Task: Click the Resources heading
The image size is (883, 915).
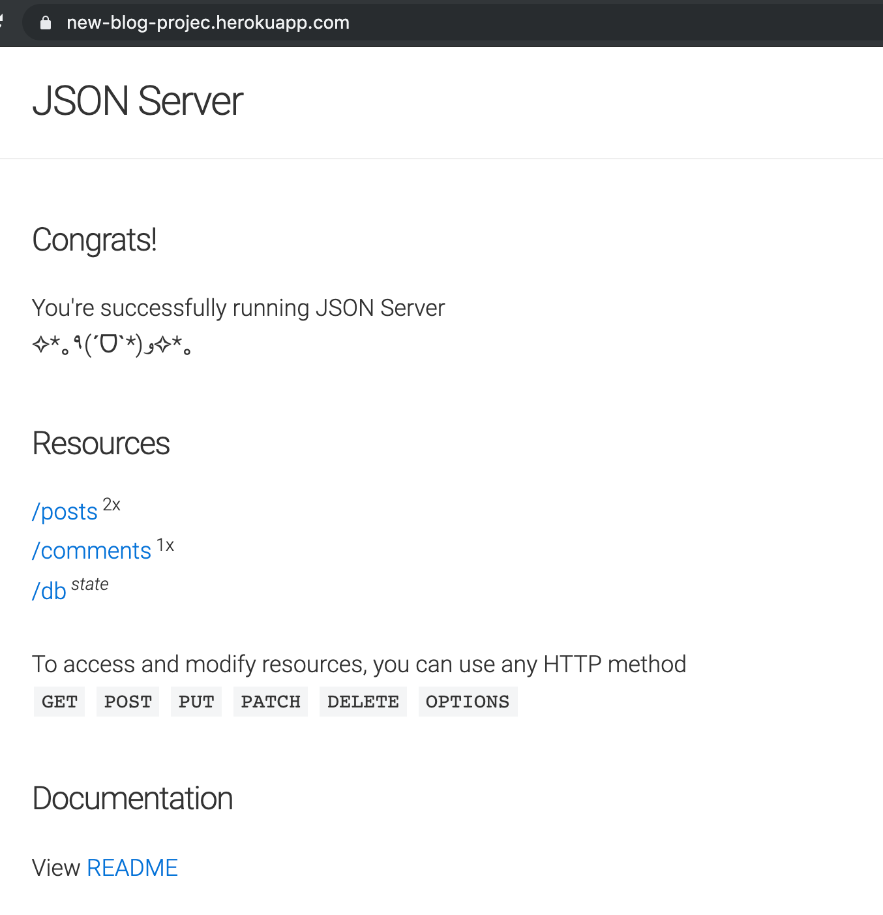Action: [x=101, y=444]
